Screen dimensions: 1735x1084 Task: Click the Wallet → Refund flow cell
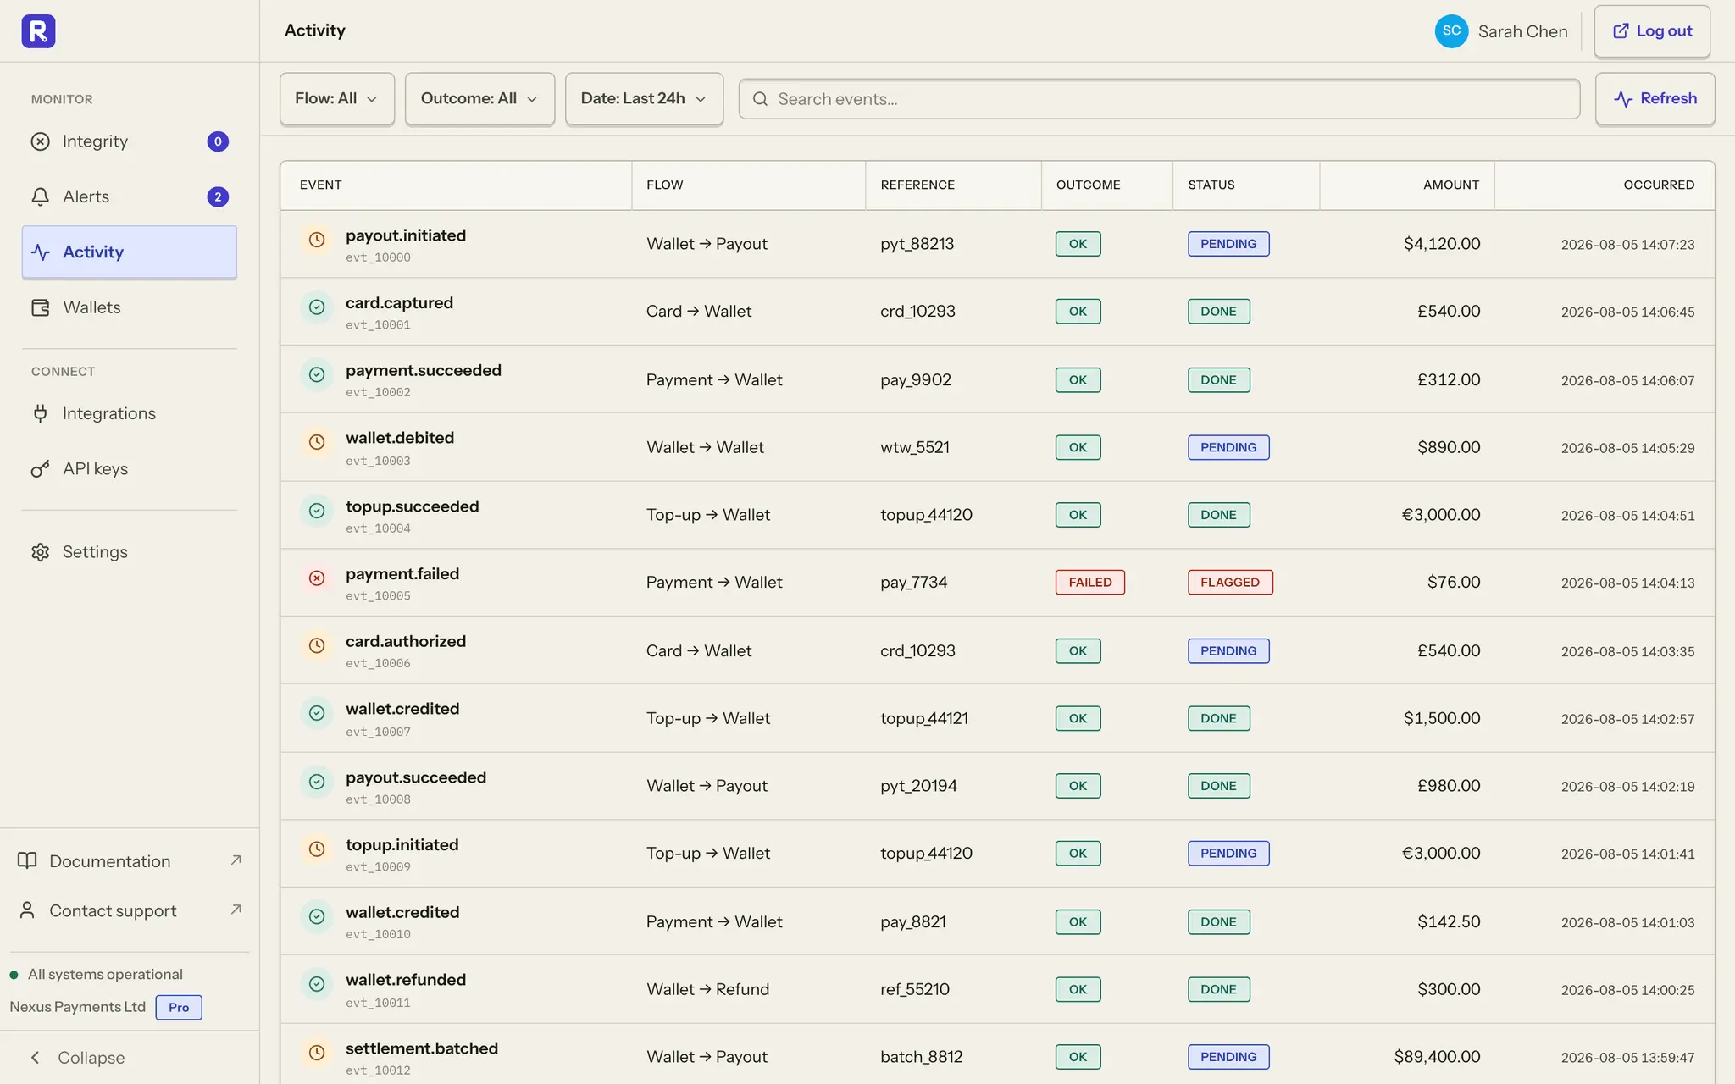click(707, 989)
